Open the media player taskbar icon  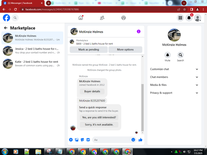16,152
